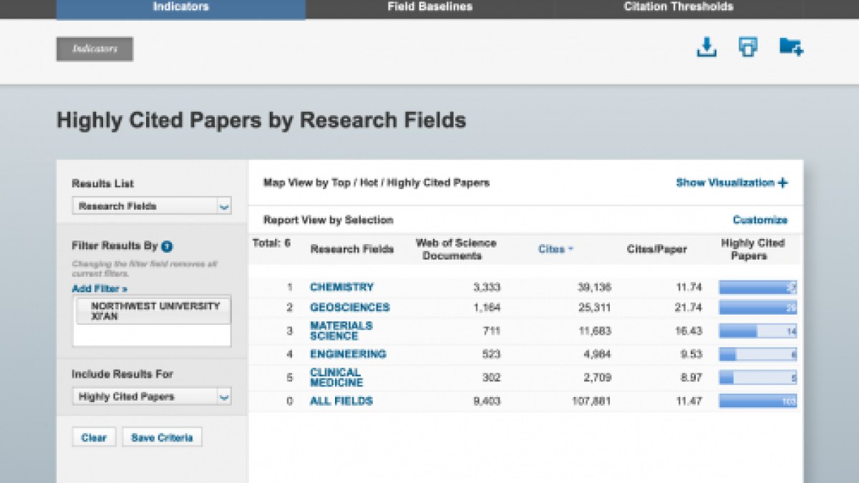The image size is (859, 483).
Task: Switch to the Field Baselines tab
Action: [429, 7]
